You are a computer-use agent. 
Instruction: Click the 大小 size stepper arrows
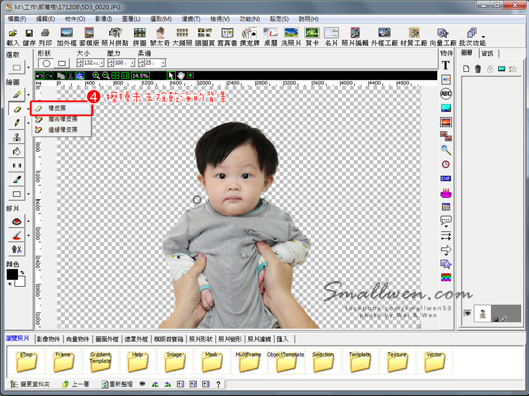pos(80,63)
